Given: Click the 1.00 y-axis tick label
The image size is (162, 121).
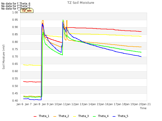Looking at the screenshot, I should click(15, 12).
